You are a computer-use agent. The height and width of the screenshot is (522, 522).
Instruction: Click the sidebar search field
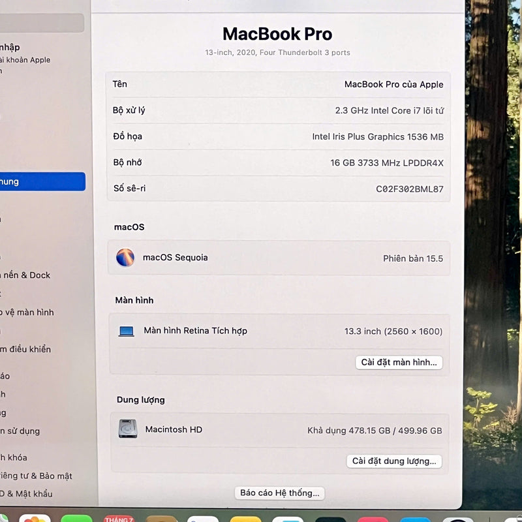(39, 23)
